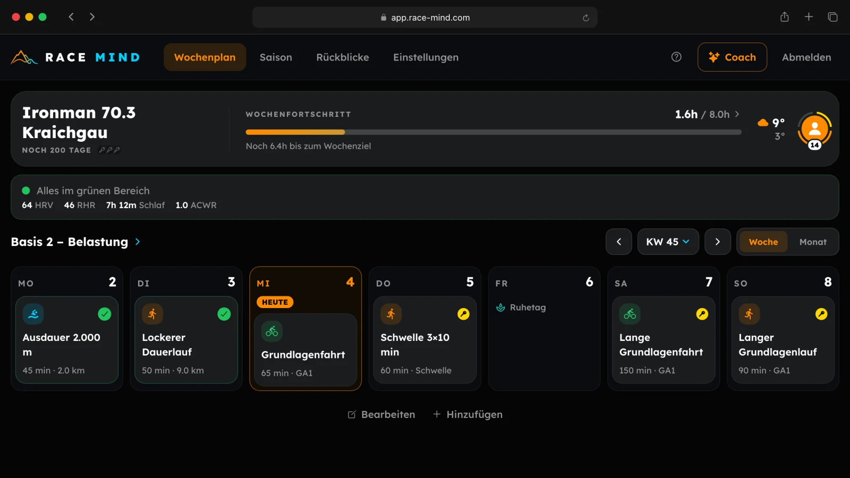Click the bike icon on Lange Grundlagenfahrt

pyautogui.click(x=630, y=314)
